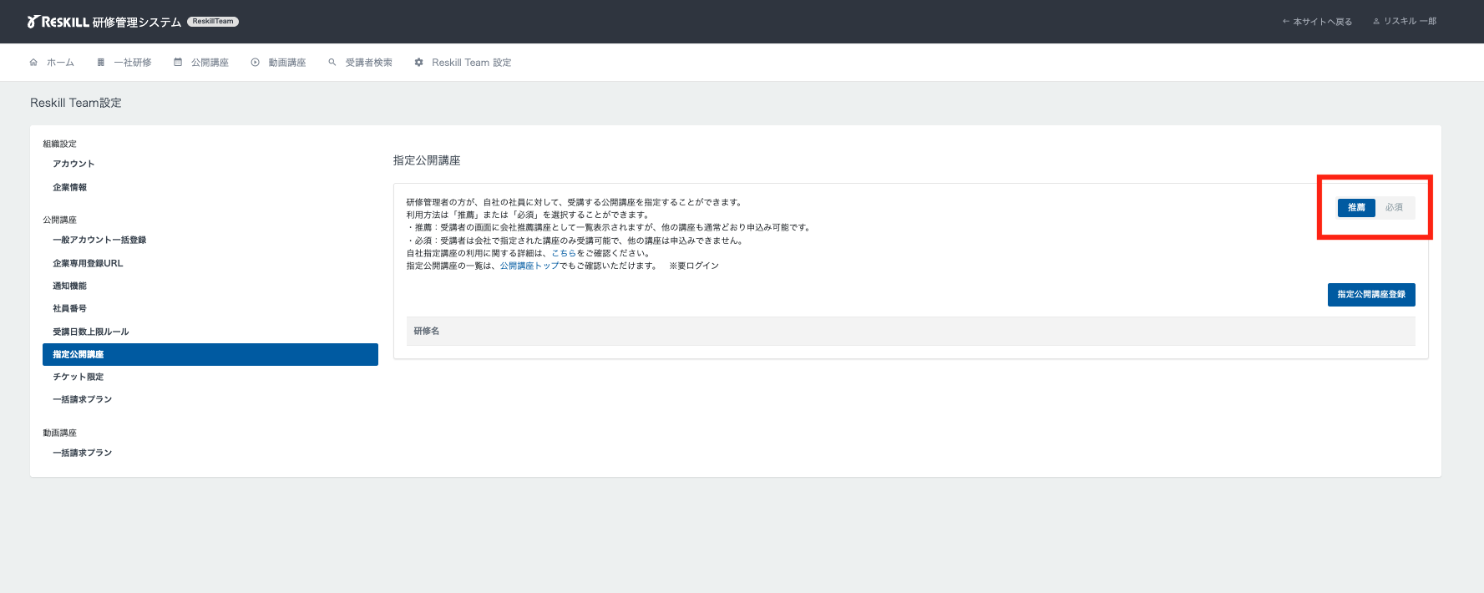Click the 研修名 table column header
Image resolution: width=1484 pixels, height=593 pixels.
(427, 332)
